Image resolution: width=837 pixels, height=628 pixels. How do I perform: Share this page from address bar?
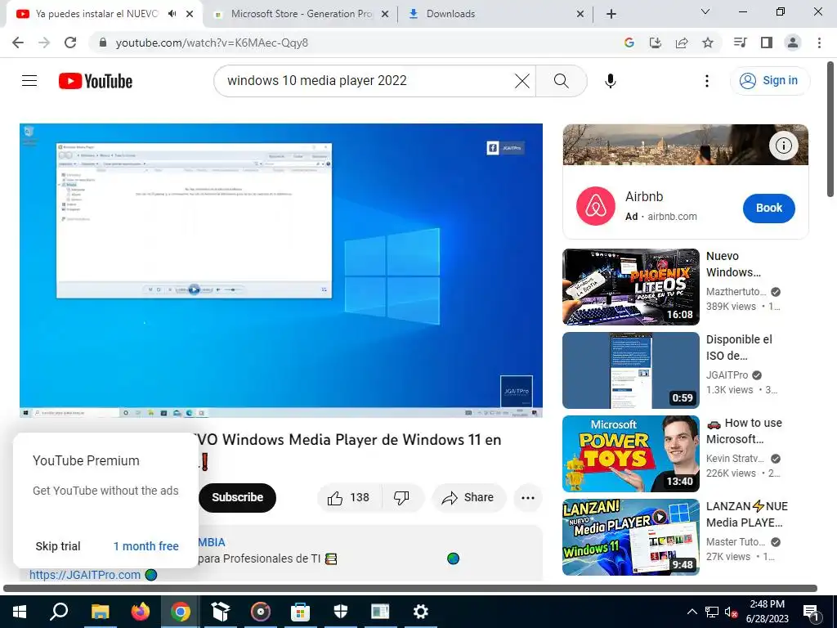coord(682,43)
